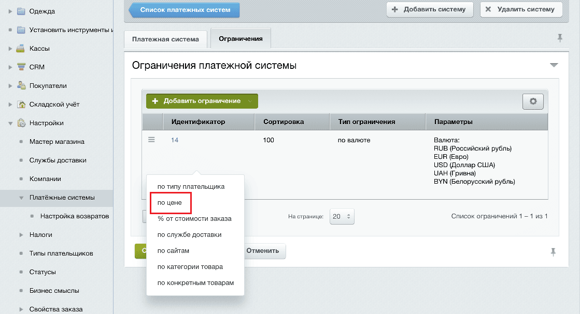Click the Покупатели users icon
This screenshot has height=314, width=580.
[21, 86]
